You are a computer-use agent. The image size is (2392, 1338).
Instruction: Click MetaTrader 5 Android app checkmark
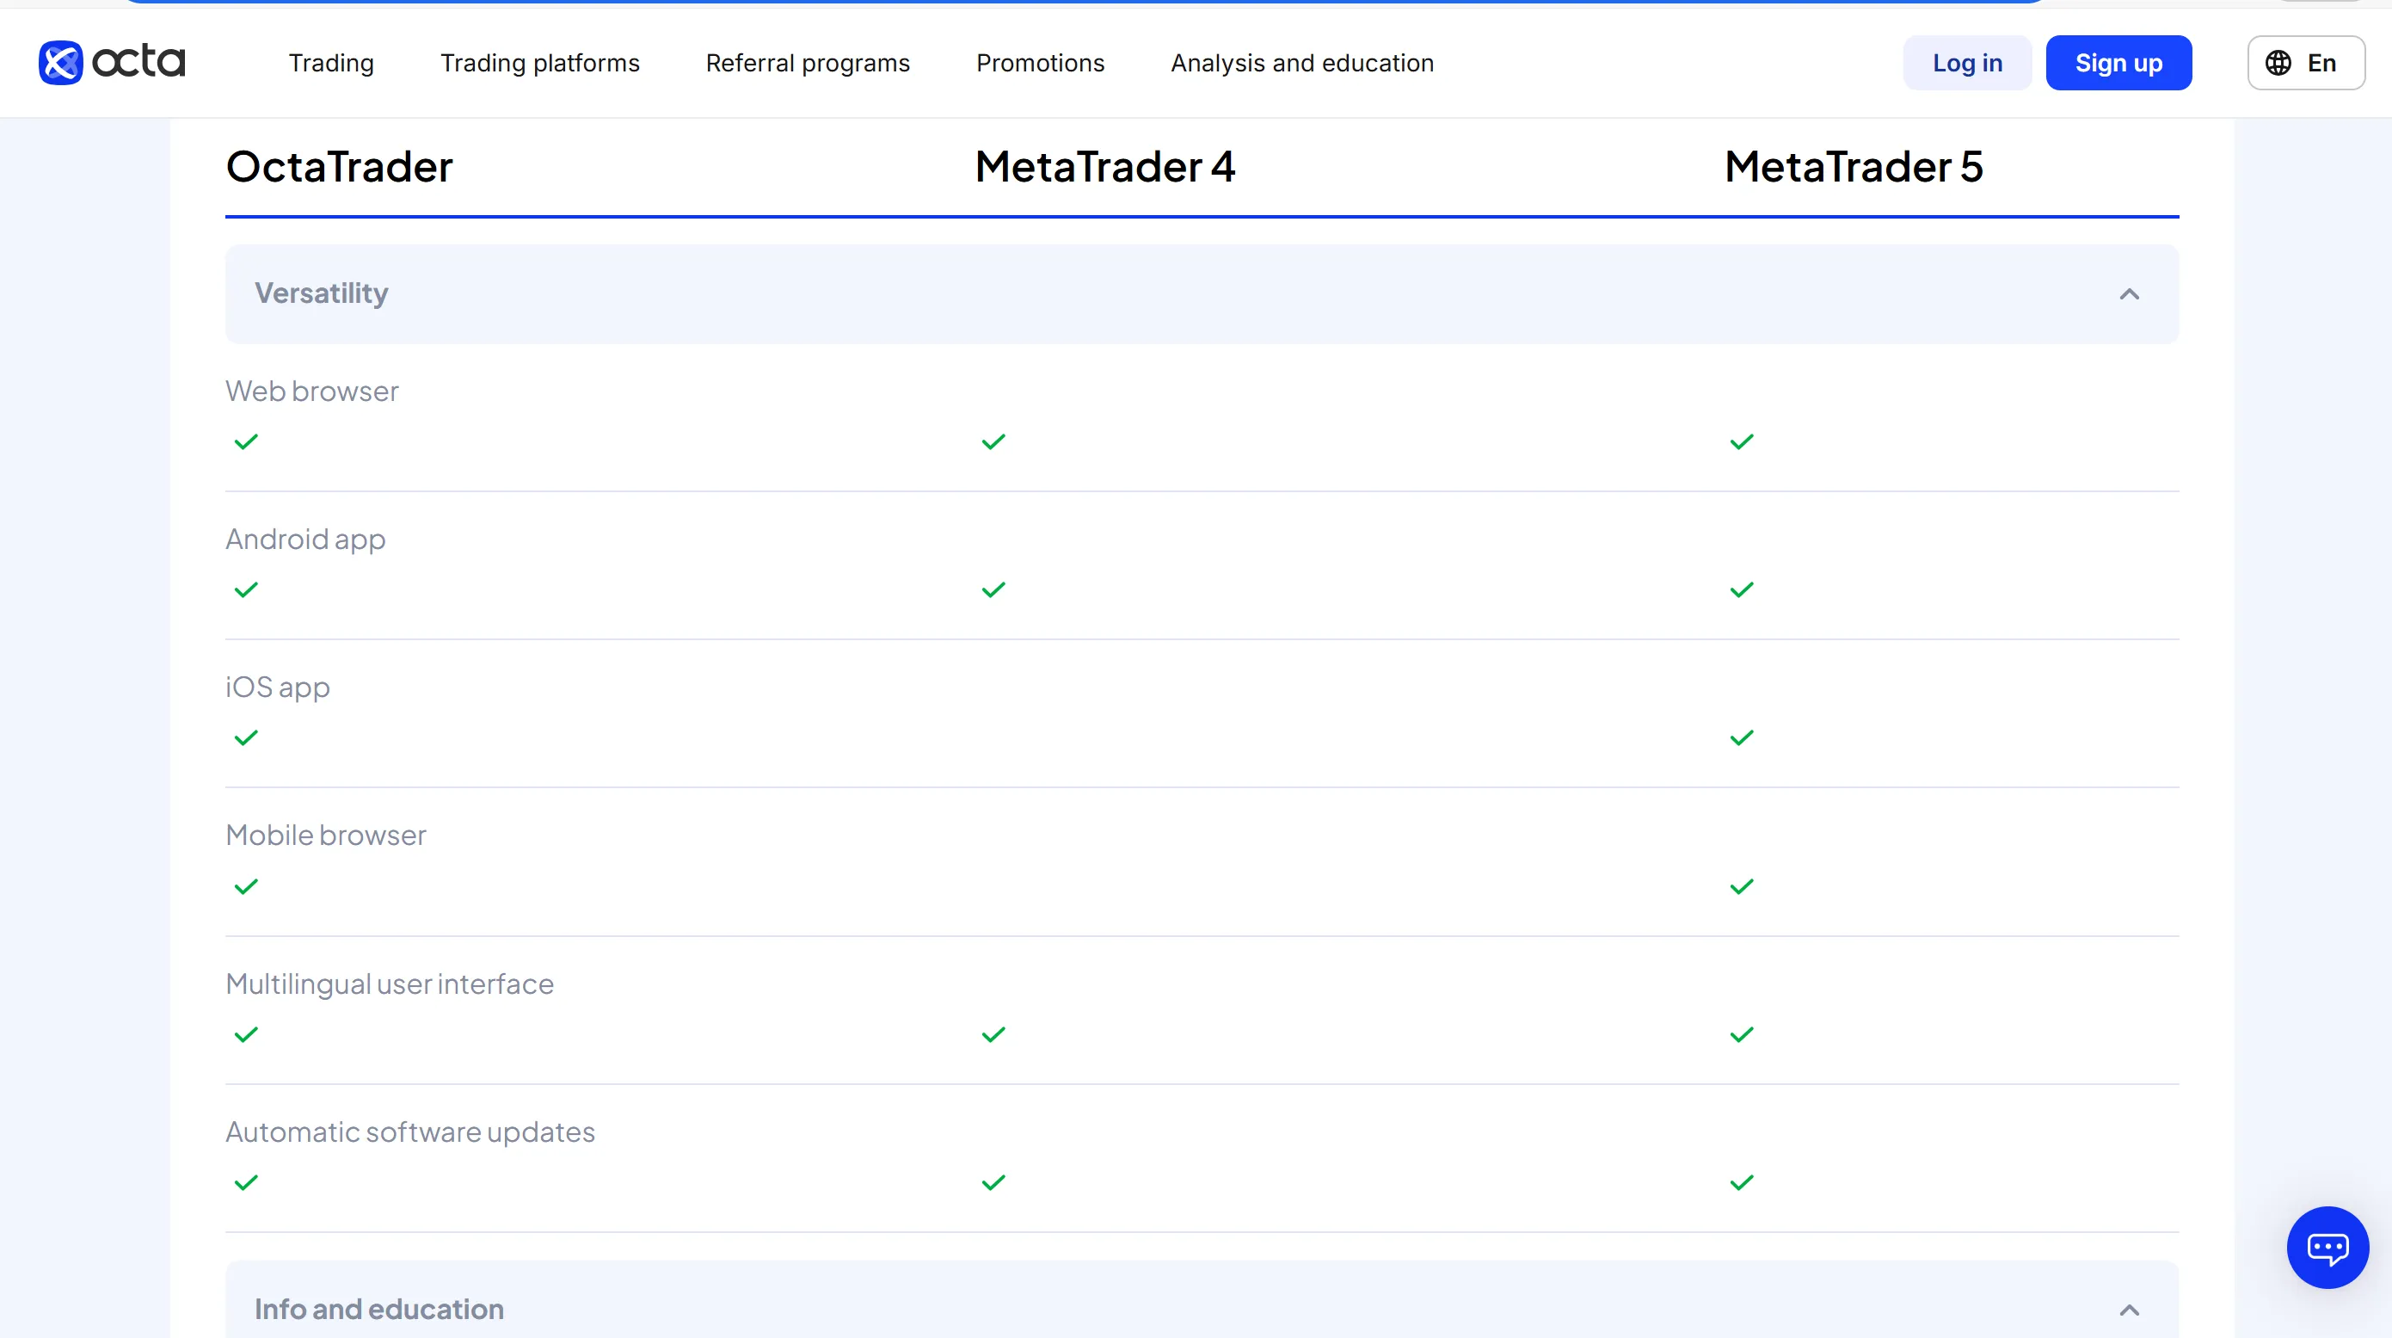click(x=1742, y=590)
